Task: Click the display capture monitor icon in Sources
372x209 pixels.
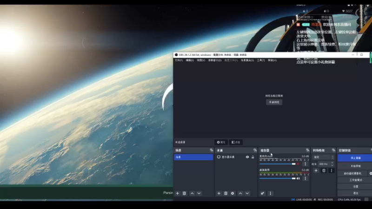Action: (219, 157)
